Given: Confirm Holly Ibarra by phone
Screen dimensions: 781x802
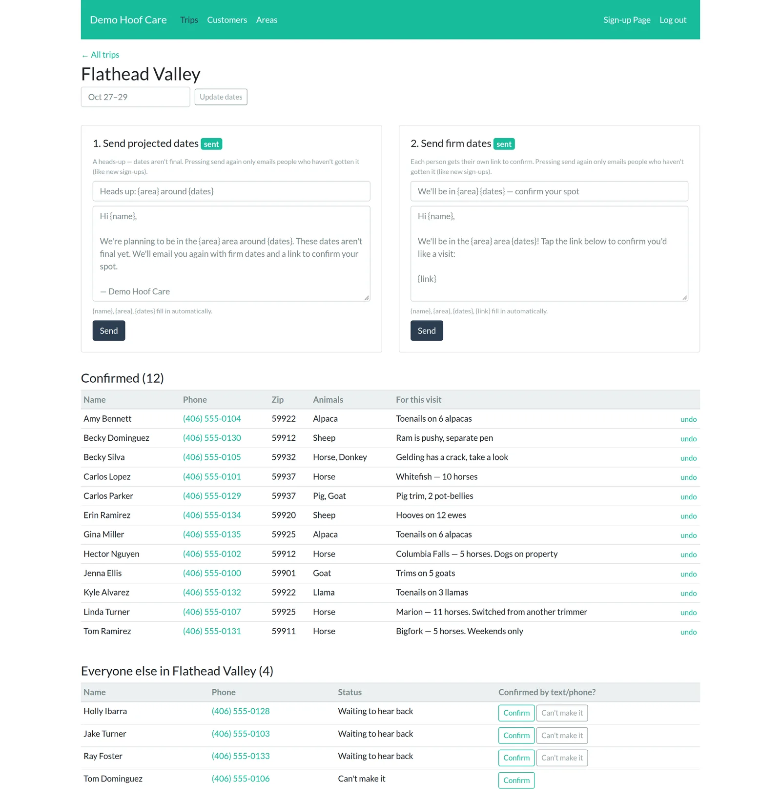Looking at the screenshot, I should 516,713.
